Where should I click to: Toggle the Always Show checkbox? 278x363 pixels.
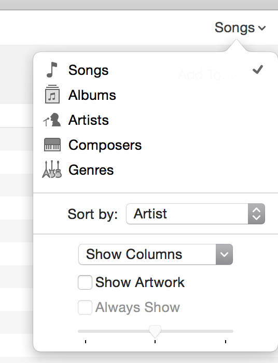tap(85, 307)
